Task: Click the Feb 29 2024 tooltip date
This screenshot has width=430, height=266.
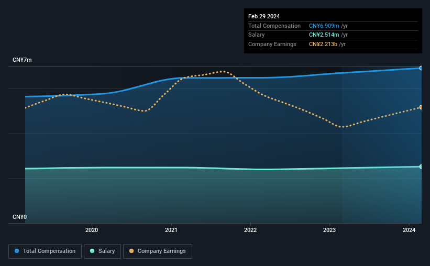Action: tap(264, 16)
